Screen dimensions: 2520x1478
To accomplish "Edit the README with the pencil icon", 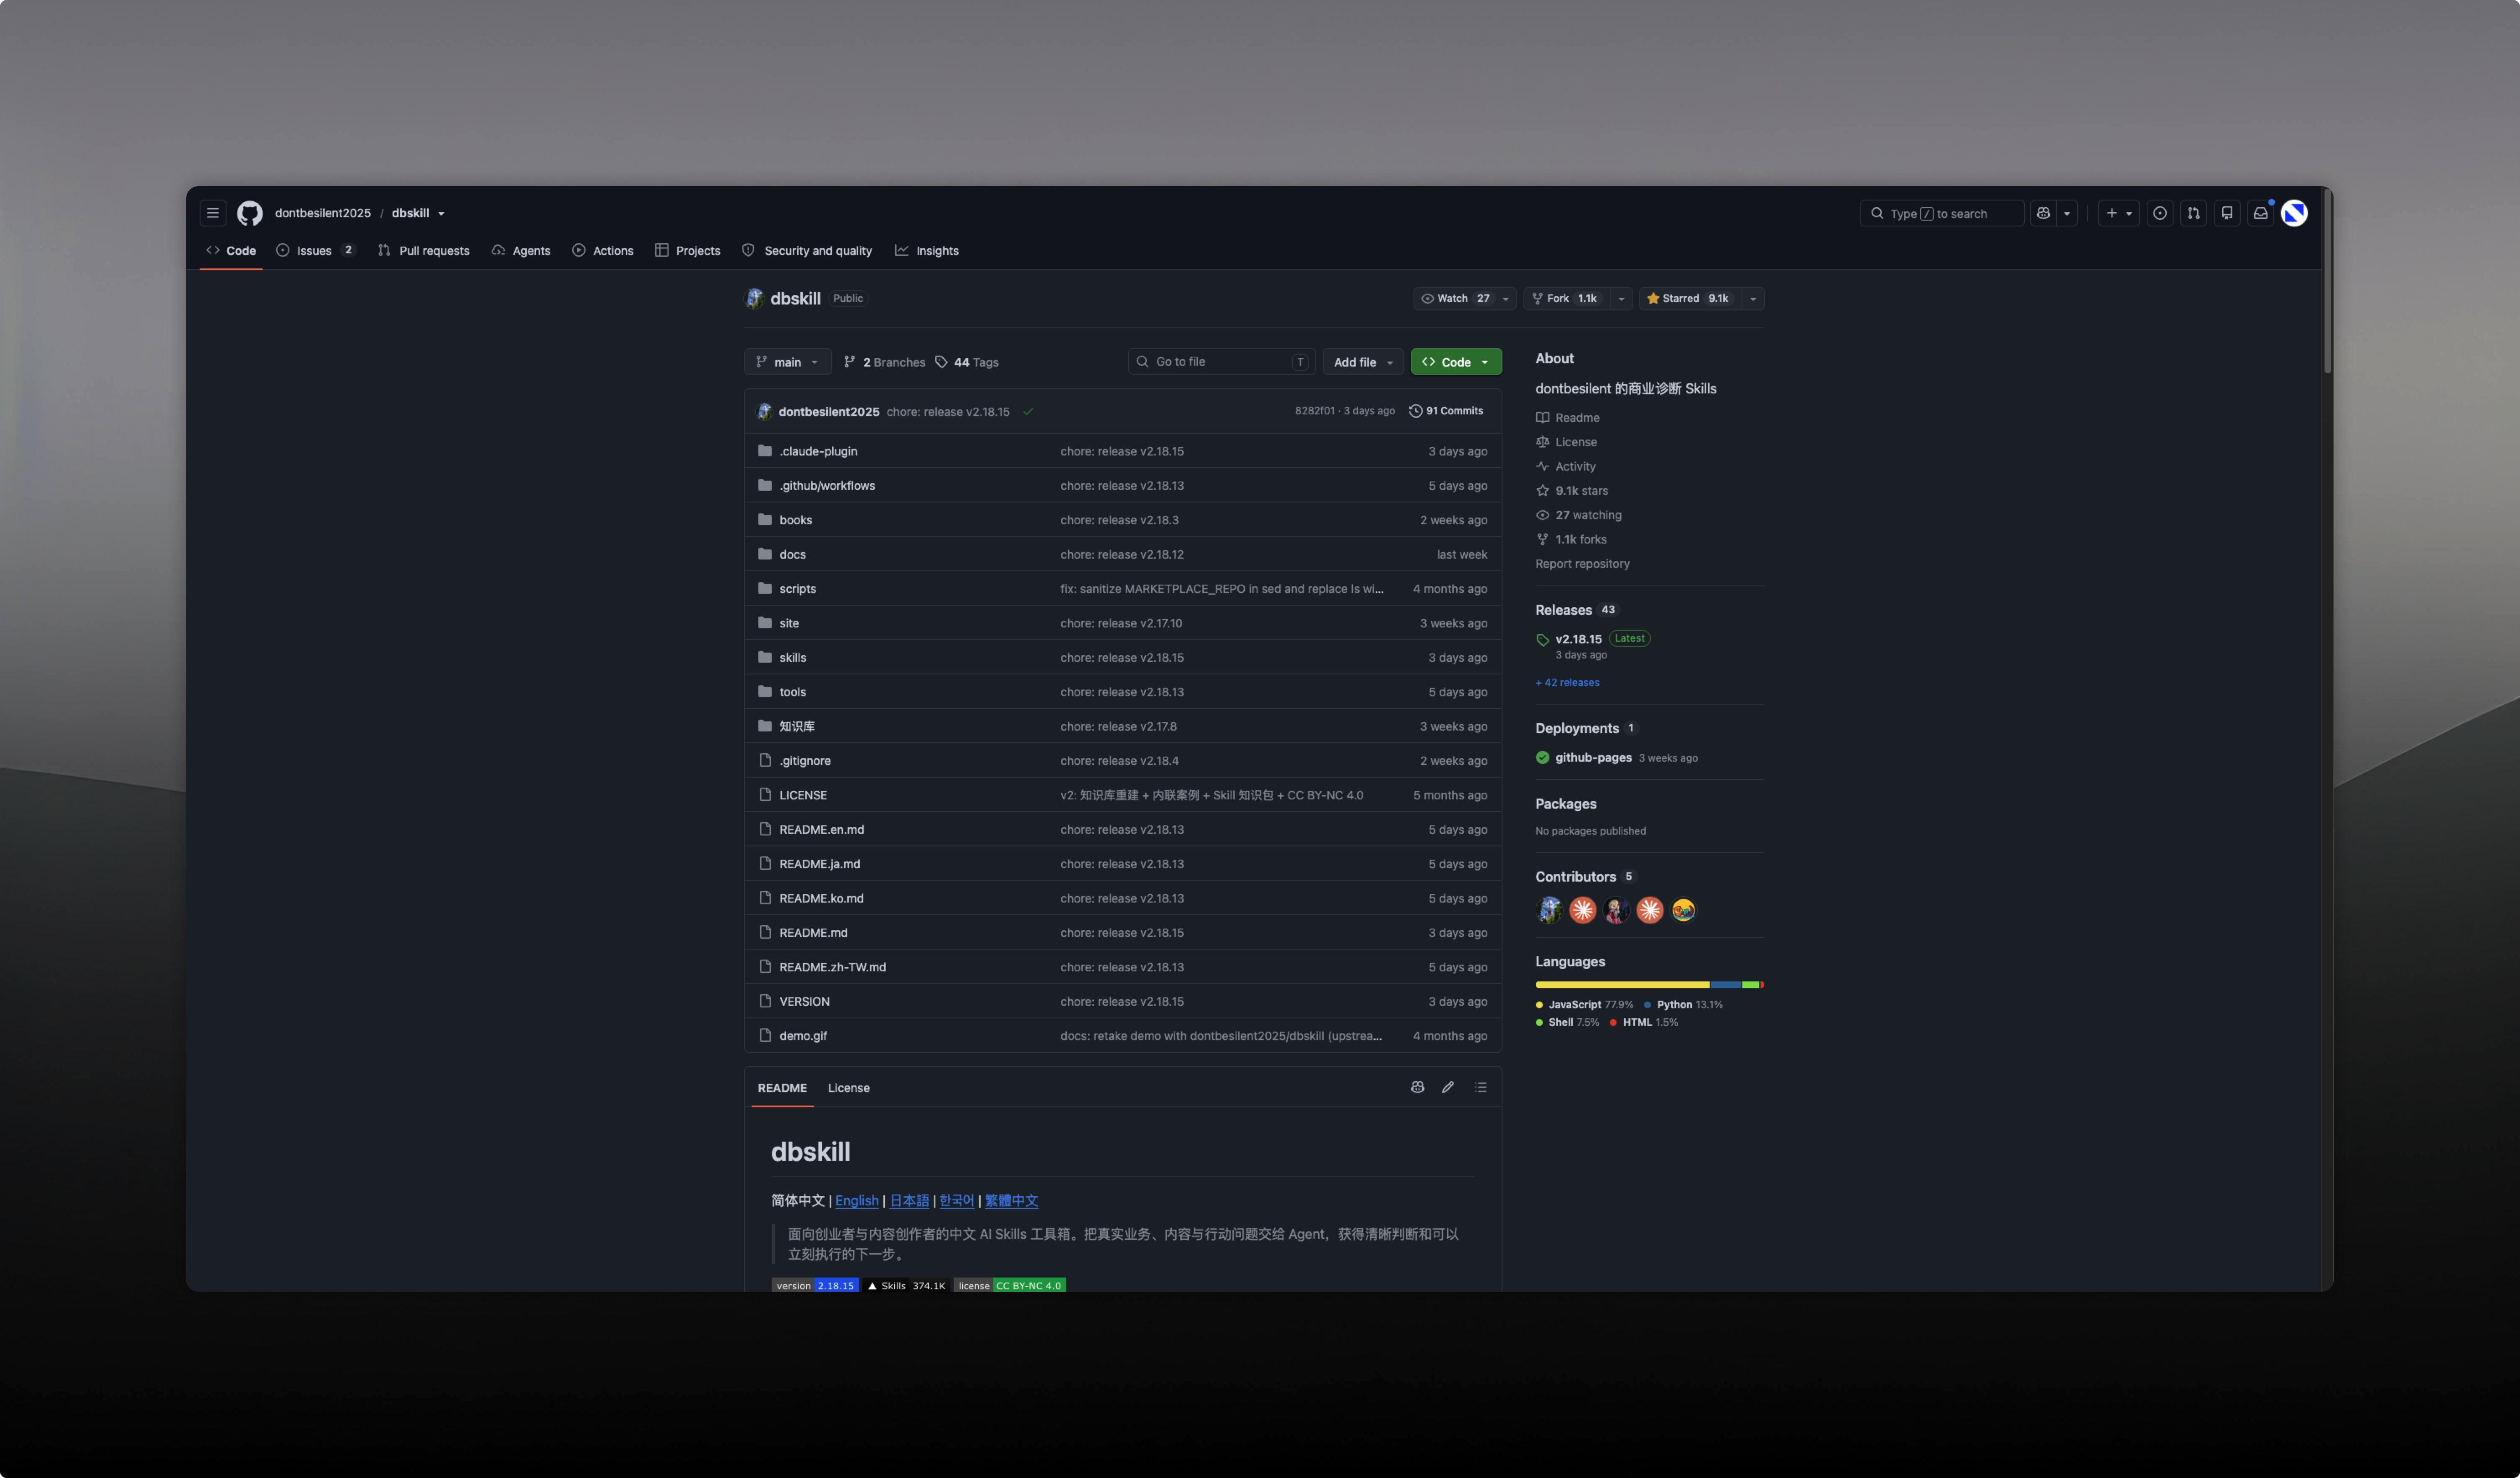I will [x=1447, y=1087].
